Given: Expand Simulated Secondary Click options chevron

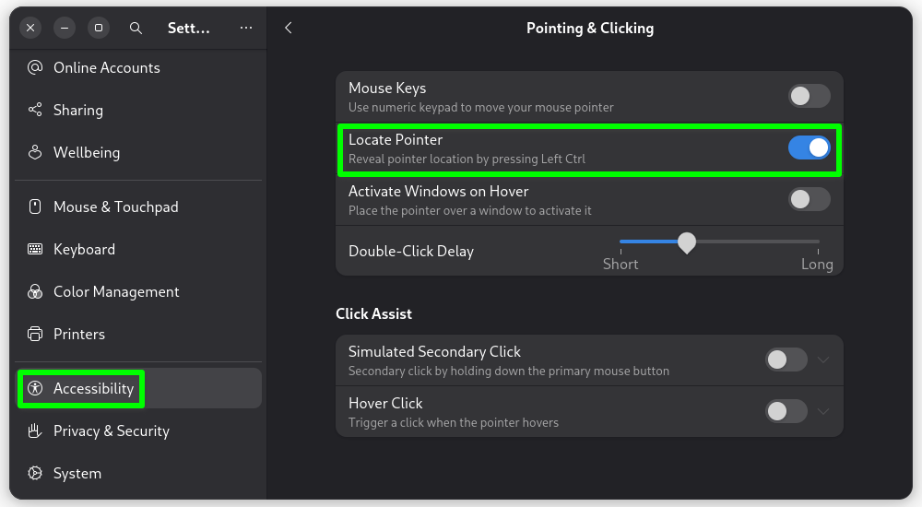Looking at the screenshot, I should [824, 360].
